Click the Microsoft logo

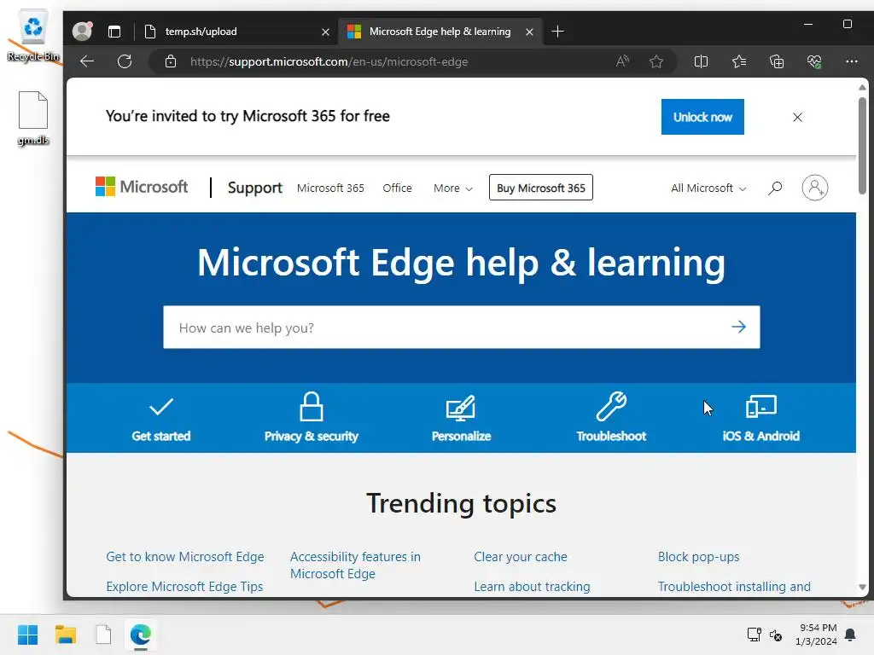(x=142, y=187)
